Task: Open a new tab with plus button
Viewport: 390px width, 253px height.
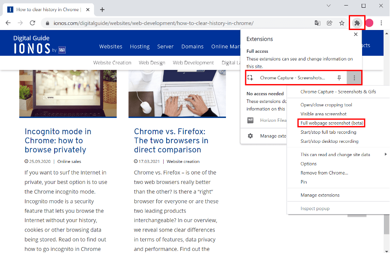Action: [x=102, y=10]
